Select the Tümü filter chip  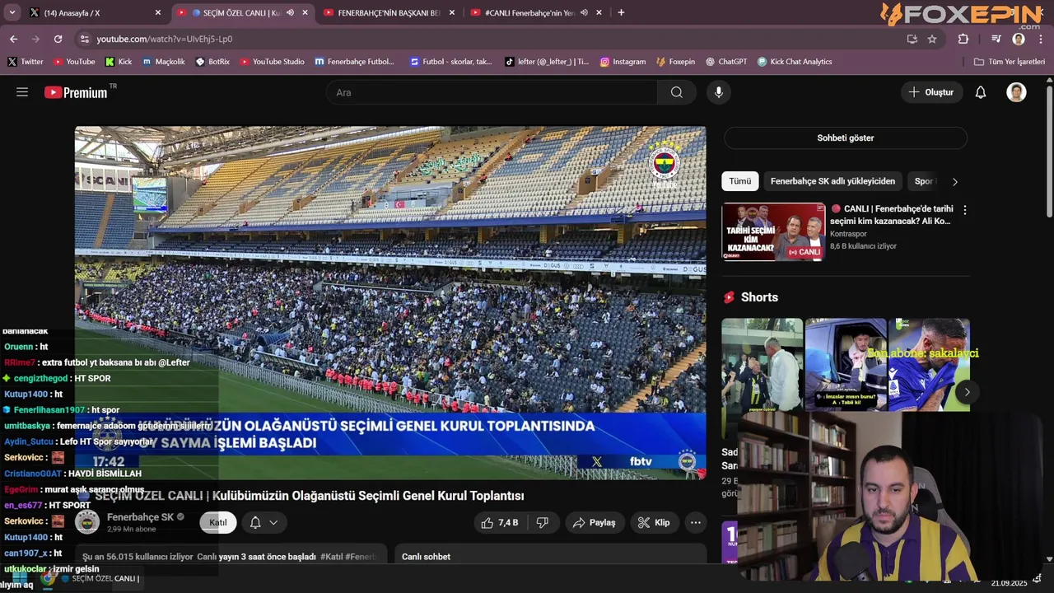[x=739, y=181]
